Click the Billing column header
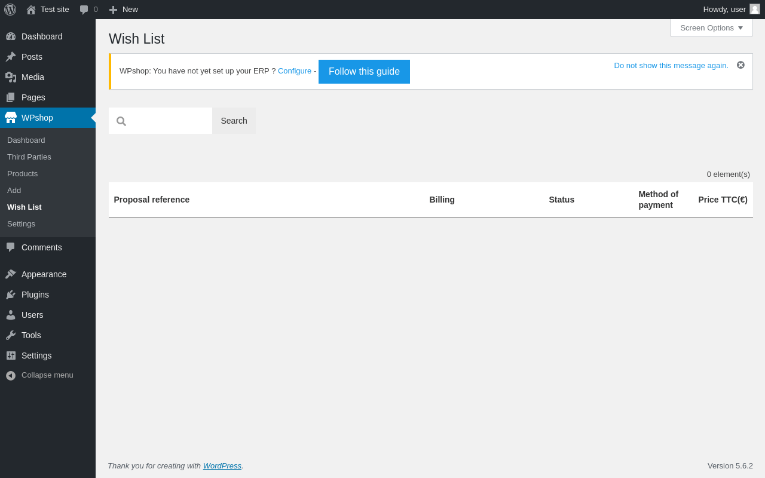This screenshot has width=765, height=478. [442, 200]
